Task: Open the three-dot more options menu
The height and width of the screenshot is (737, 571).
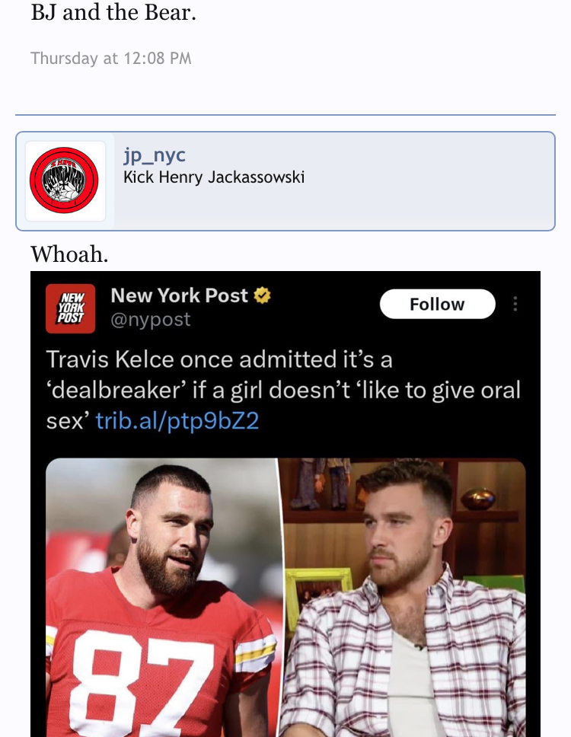Action: pos(515,304)
